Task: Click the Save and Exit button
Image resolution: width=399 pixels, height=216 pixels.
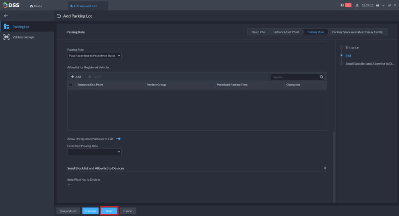Action: click(x=68, y=211)
